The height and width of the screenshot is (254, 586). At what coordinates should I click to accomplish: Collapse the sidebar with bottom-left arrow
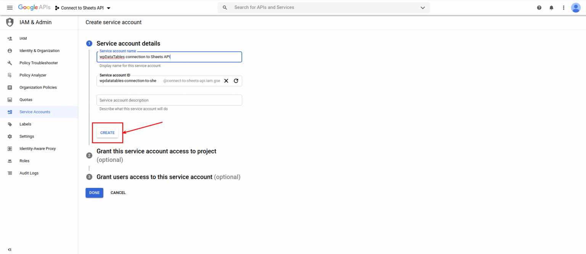(10, 249)
